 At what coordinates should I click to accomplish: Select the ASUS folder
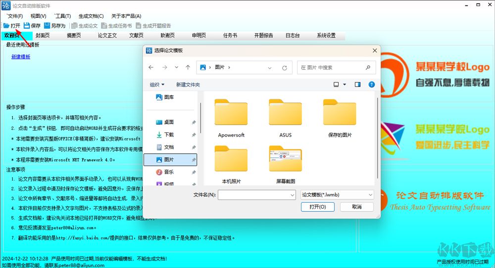pos(286,118)
